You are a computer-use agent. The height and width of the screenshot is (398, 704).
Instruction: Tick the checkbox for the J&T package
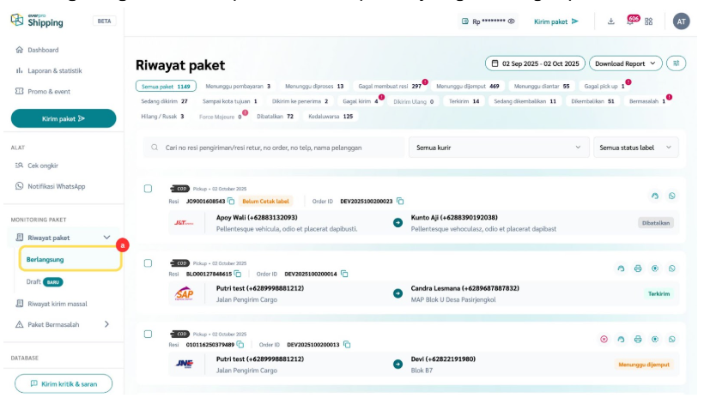click(x=149, y=189)
